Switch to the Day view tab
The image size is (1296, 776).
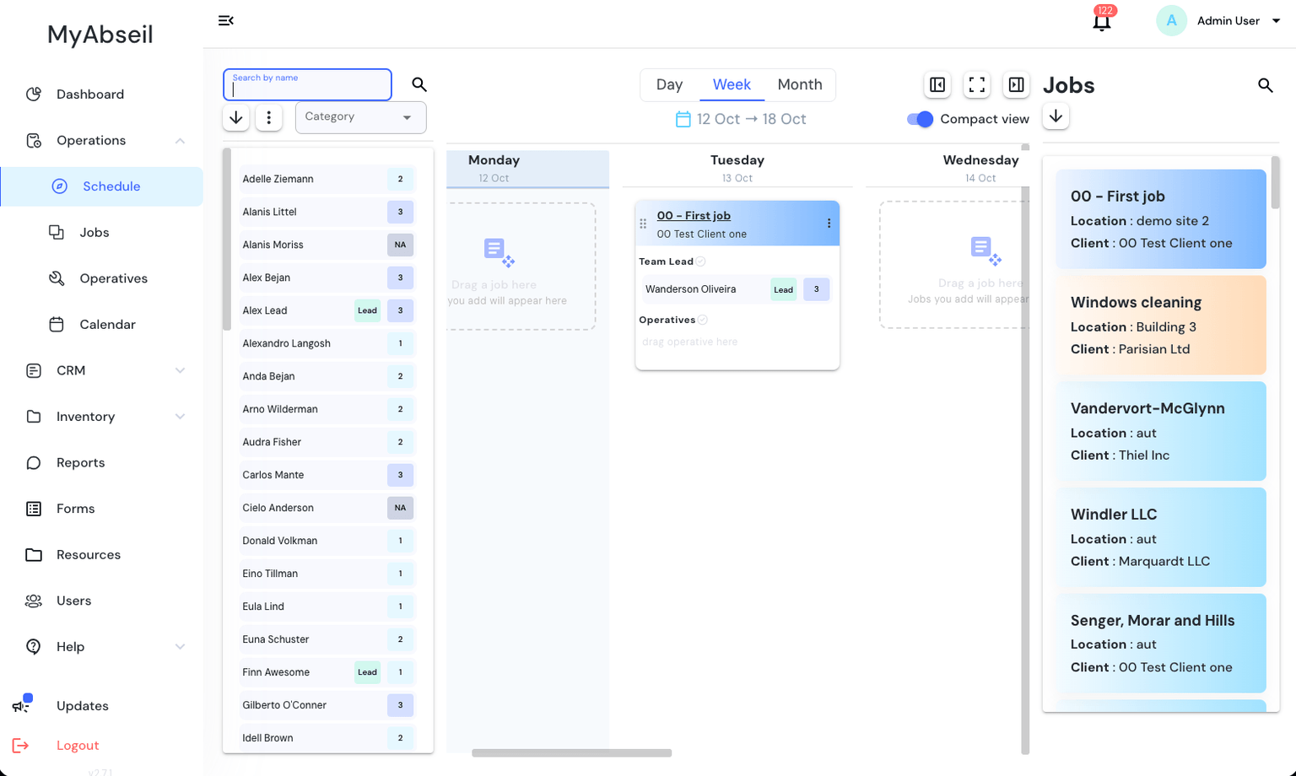669,84
